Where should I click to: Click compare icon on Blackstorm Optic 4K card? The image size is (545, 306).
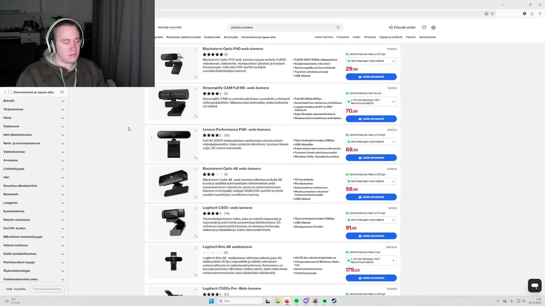tap(196, 197)
